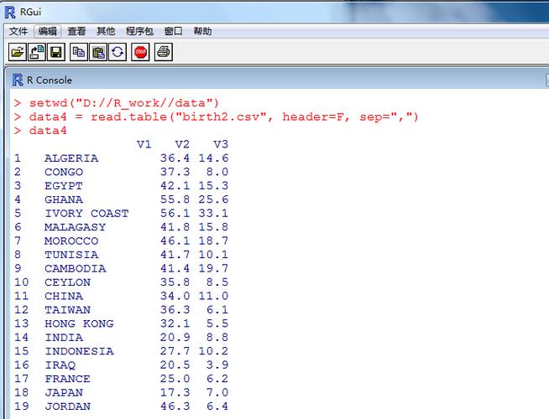The width and height of the screenshot is (549, 419).
Task: Click the copy toolbar icon
Action: tap(78, 52)
